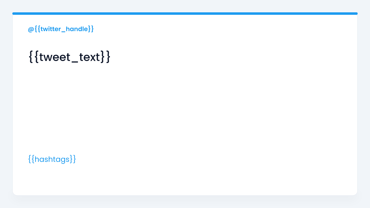
Task: Click the blank space below {{hashtags}} in the card
Action: [185, 180]
